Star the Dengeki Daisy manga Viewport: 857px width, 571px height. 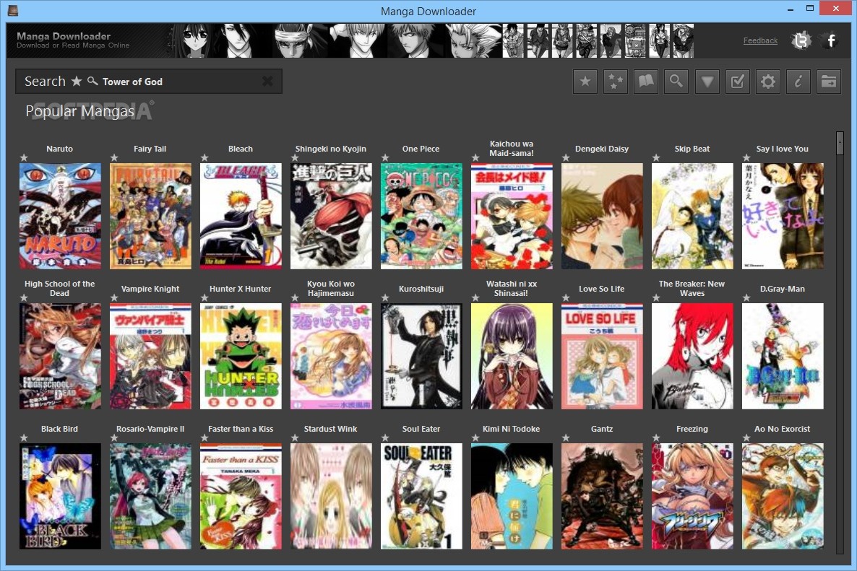566,158
